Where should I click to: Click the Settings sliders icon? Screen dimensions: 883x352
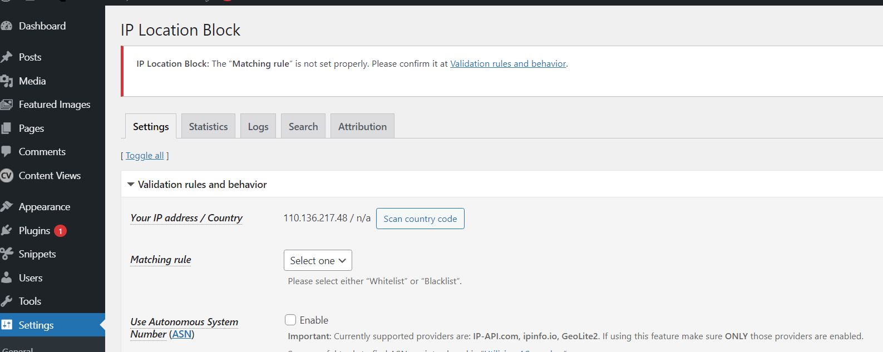pyautogui.click(x=6, y=325)
